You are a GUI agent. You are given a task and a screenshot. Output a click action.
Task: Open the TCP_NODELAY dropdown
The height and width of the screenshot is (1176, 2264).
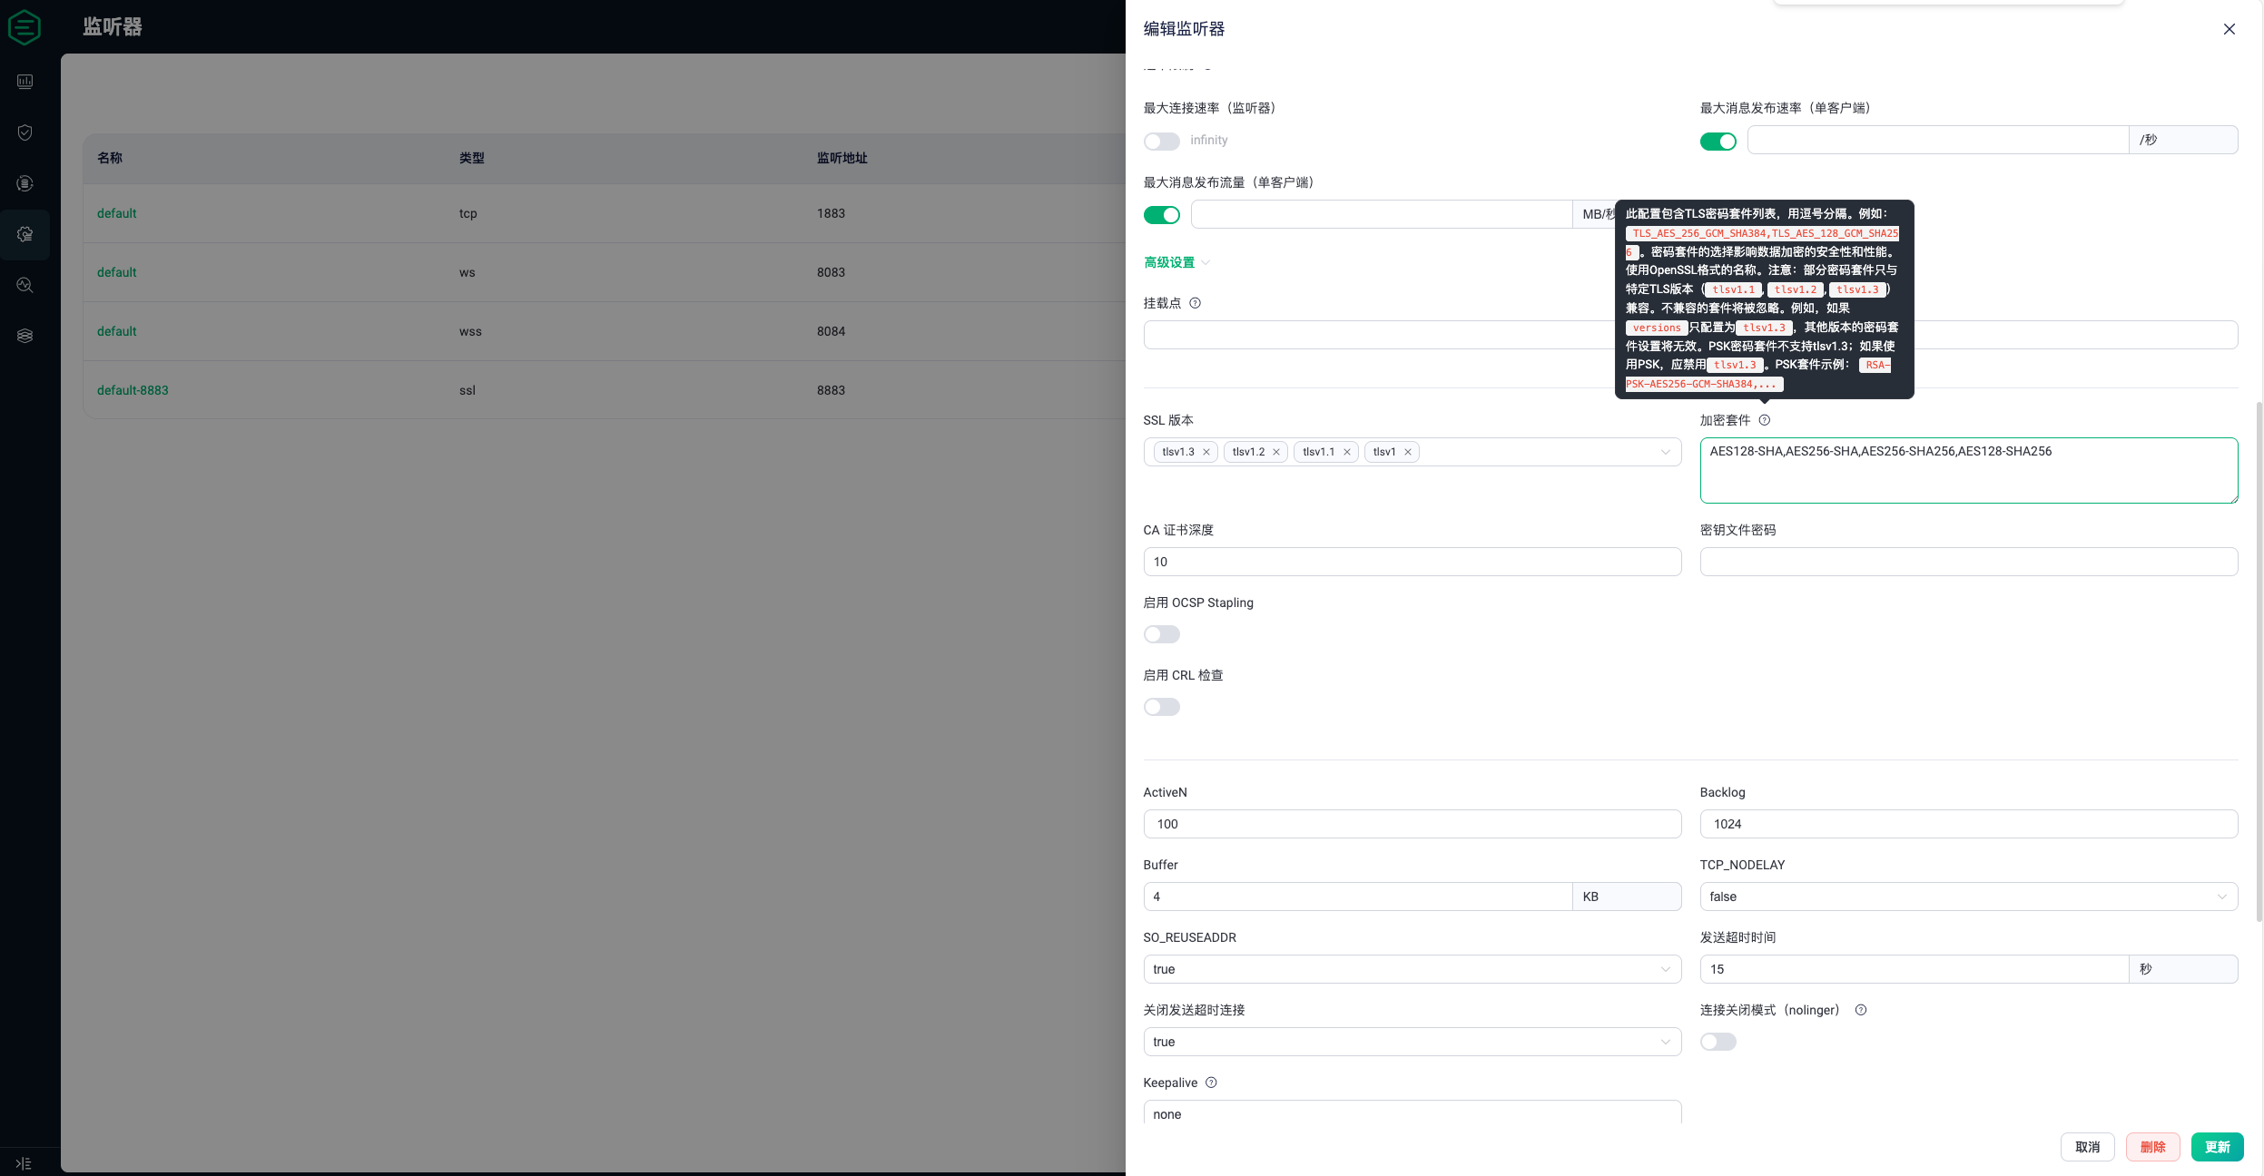(1967, 897)
